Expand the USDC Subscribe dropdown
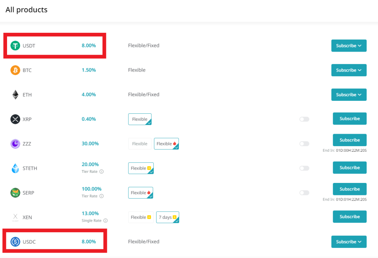Image resolution: width=378 pixels, height=258 pixels. 349,242
